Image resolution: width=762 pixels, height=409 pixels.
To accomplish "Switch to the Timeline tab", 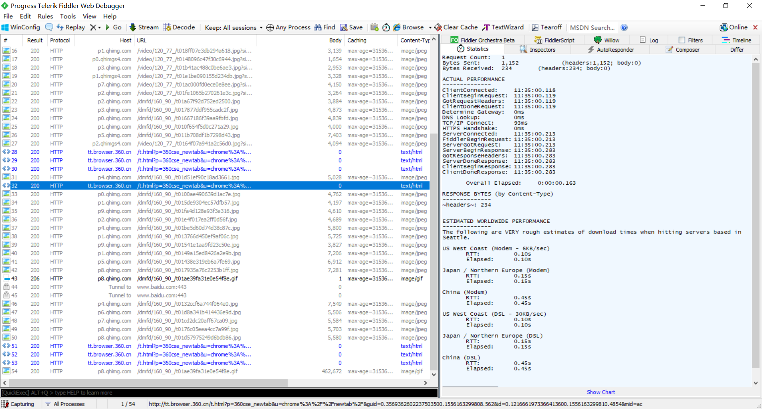I will [736, 40].
